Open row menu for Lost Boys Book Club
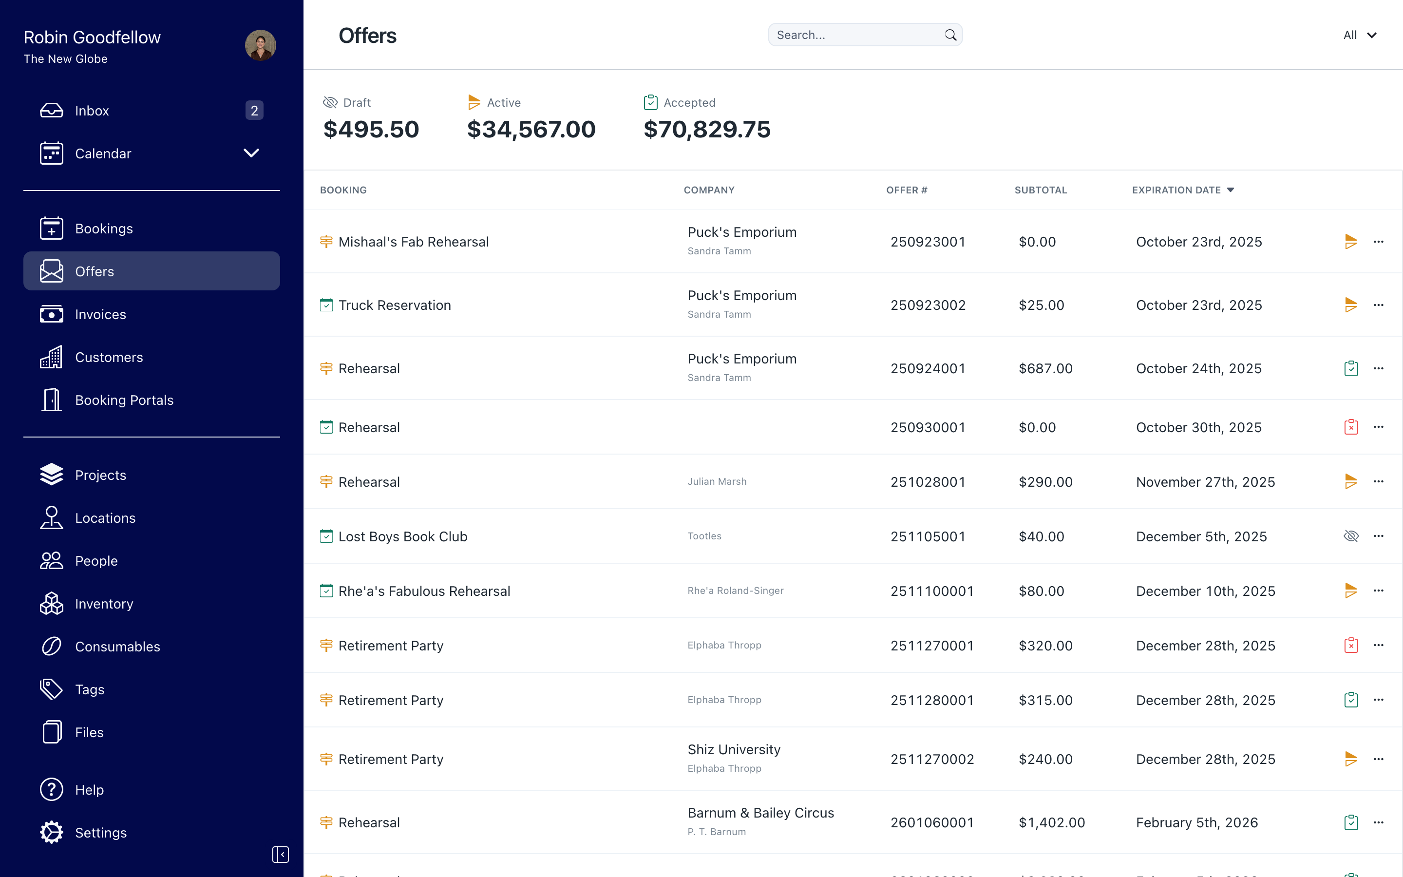1403x877 pixels. pos(1379,536)
